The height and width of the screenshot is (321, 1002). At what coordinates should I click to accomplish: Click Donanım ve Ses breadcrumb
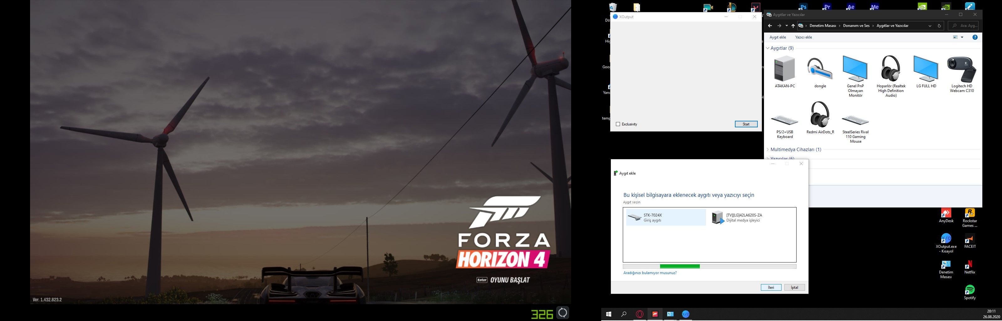856,26
